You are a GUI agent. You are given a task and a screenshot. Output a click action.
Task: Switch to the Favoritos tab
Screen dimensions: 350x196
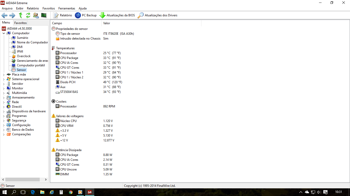[x=20, y=23]
